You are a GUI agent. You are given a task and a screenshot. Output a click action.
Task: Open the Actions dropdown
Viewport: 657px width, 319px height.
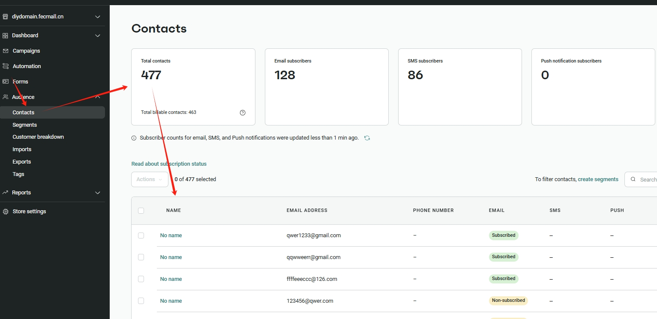[149, 179]
